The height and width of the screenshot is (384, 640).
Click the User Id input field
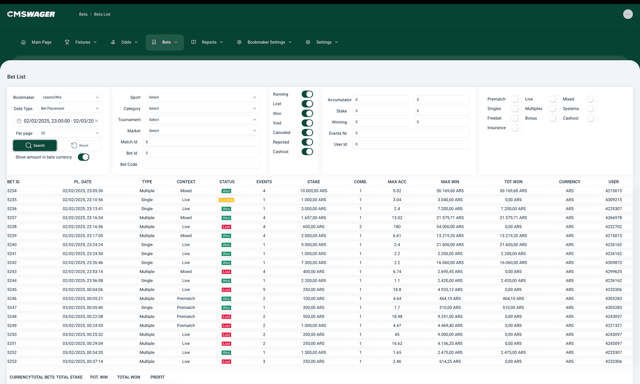411,144
